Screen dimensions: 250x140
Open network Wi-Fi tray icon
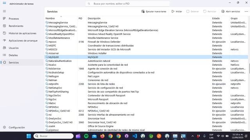(218, 136)
